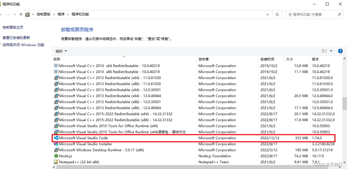The height and width of the screenshot is (169, 347).
Task: Expand the chevron before 控制面板 breadcrumb
Action: [33, 14]
